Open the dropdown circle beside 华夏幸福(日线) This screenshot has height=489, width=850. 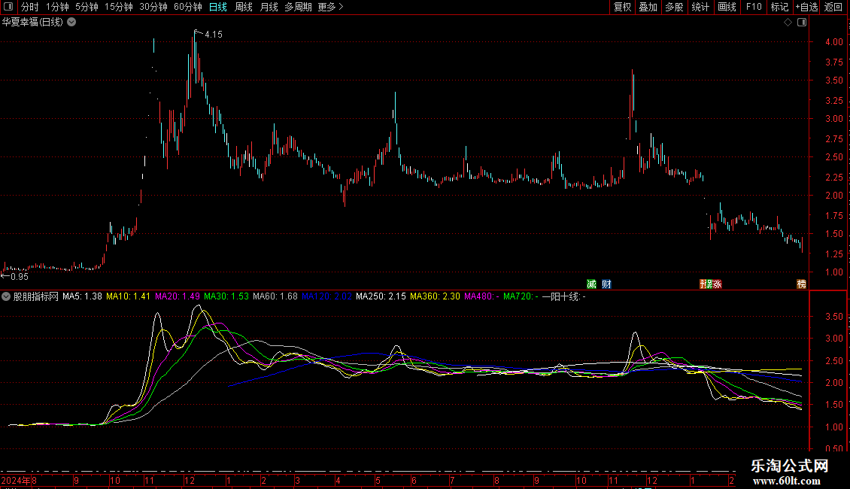[x=71, y=23]
